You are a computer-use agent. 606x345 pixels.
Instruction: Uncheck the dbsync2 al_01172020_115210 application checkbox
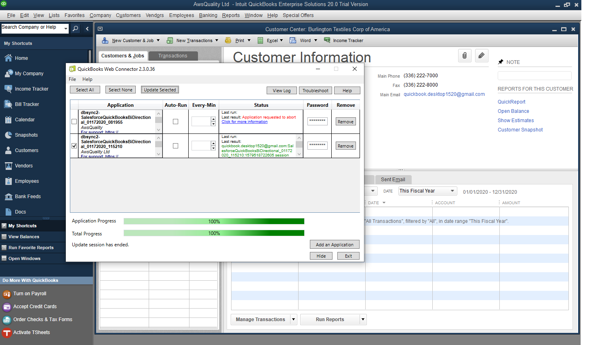point(74,146)
